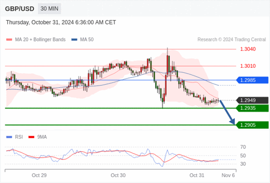Click the RSI 50 level label
The width and height of the screenshot is (270, 183).
click(243, 156)
